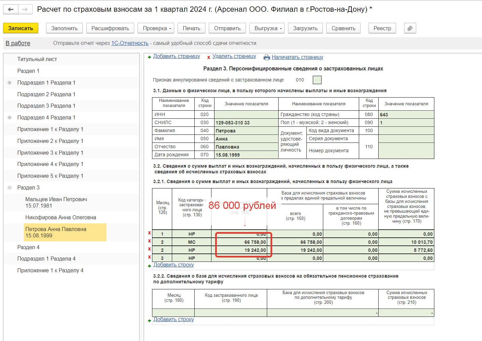Click the Расшифровать button

point(110,28)
